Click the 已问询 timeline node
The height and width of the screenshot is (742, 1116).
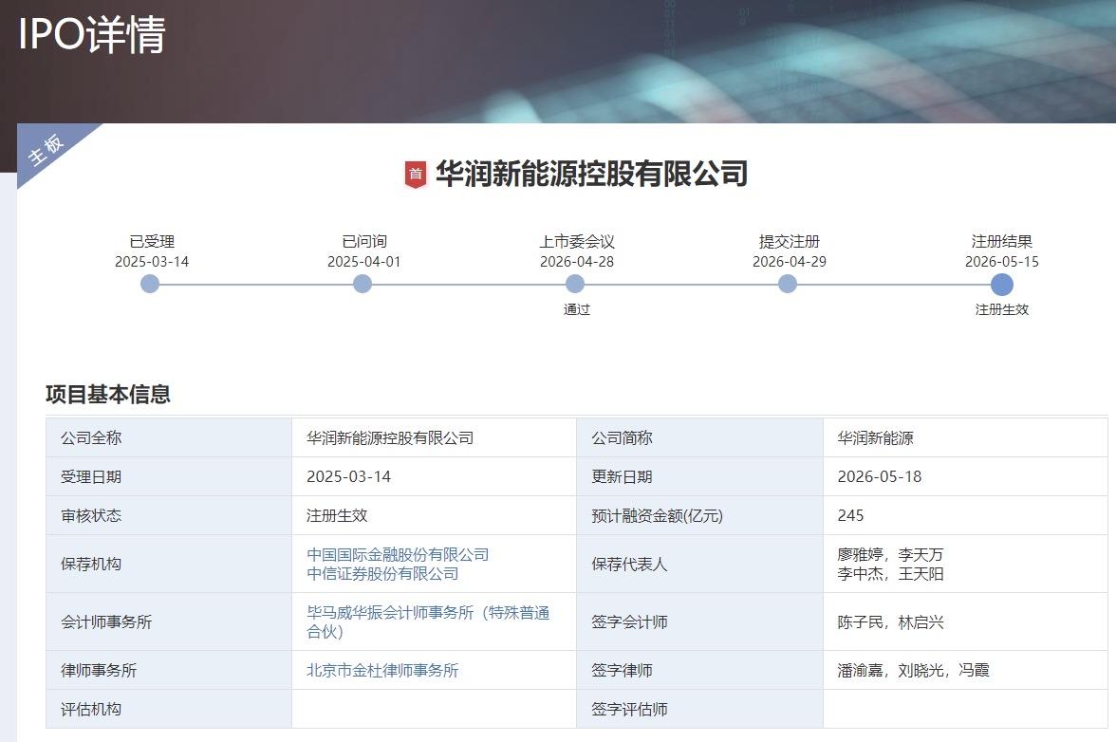[363, 285]
